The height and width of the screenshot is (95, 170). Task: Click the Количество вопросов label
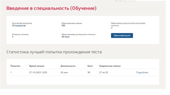22,23
